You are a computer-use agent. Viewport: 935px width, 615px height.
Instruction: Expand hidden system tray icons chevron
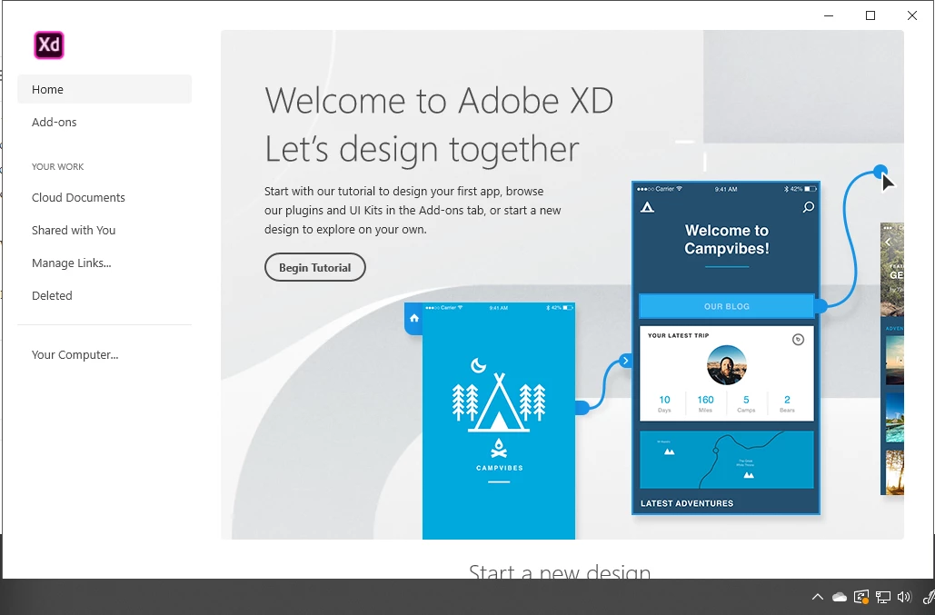tap(818, 597)
